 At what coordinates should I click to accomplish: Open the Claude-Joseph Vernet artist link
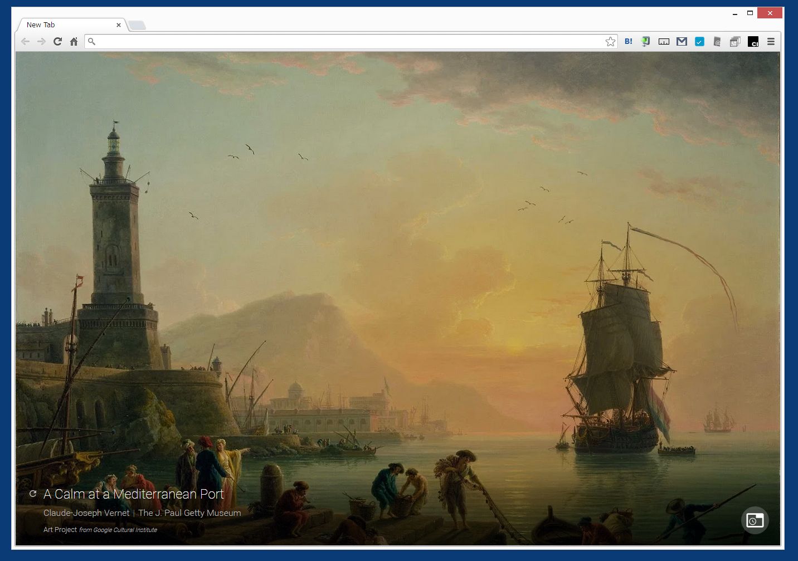point(86,513)
